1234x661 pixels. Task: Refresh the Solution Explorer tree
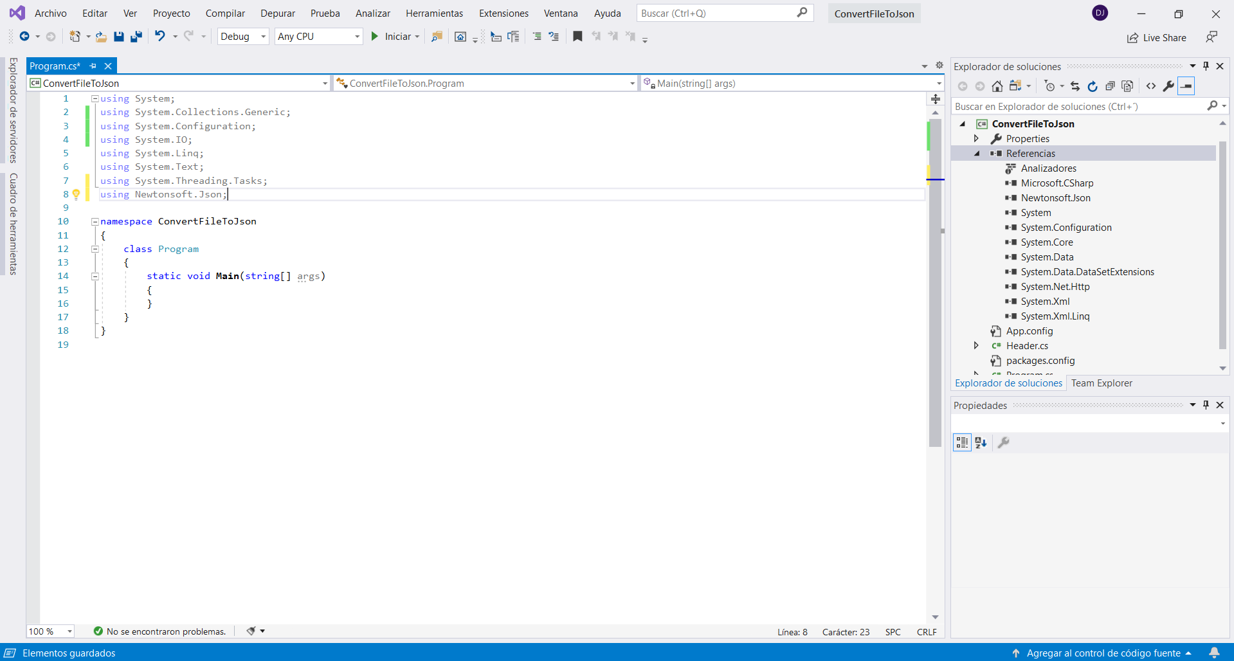[1092, 86]
